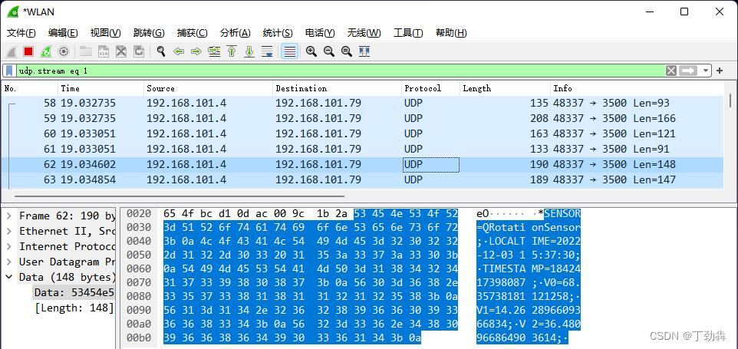Open capture options gear icon
Viewport: 738px width, 349px height.
coord(64,51)
